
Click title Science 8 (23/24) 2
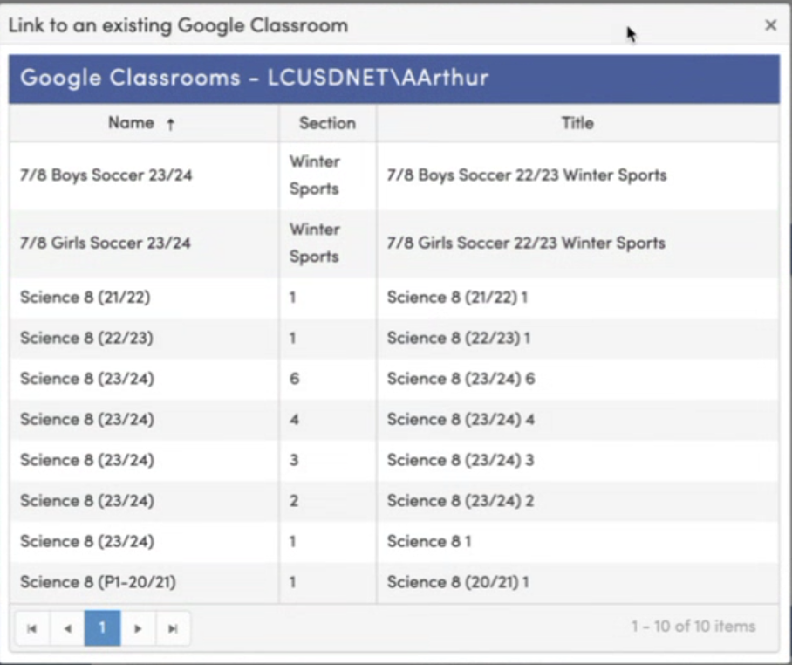pos(461,500)
